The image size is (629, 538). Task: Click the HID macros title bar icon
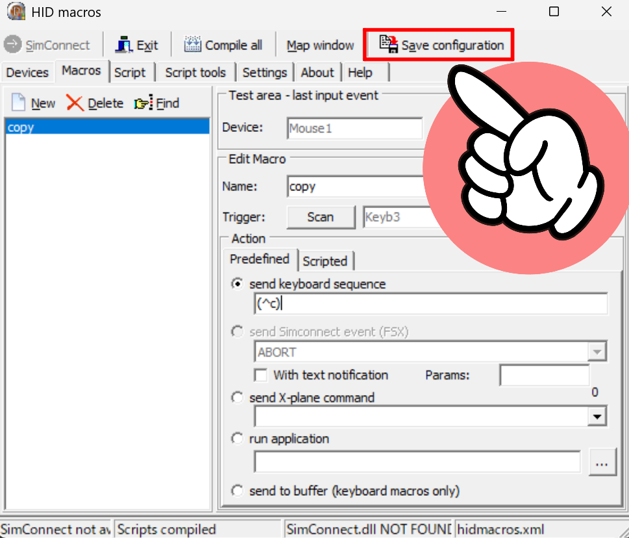[x=16, y=12]
